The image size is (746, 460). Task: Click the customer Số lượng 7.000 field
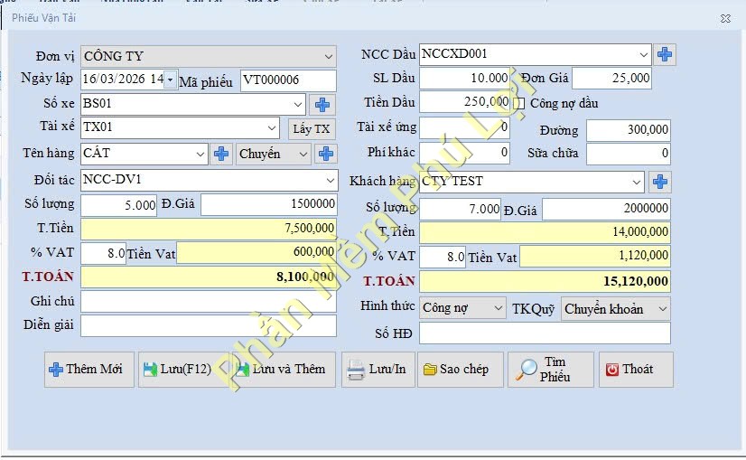(x=460, y=210)
